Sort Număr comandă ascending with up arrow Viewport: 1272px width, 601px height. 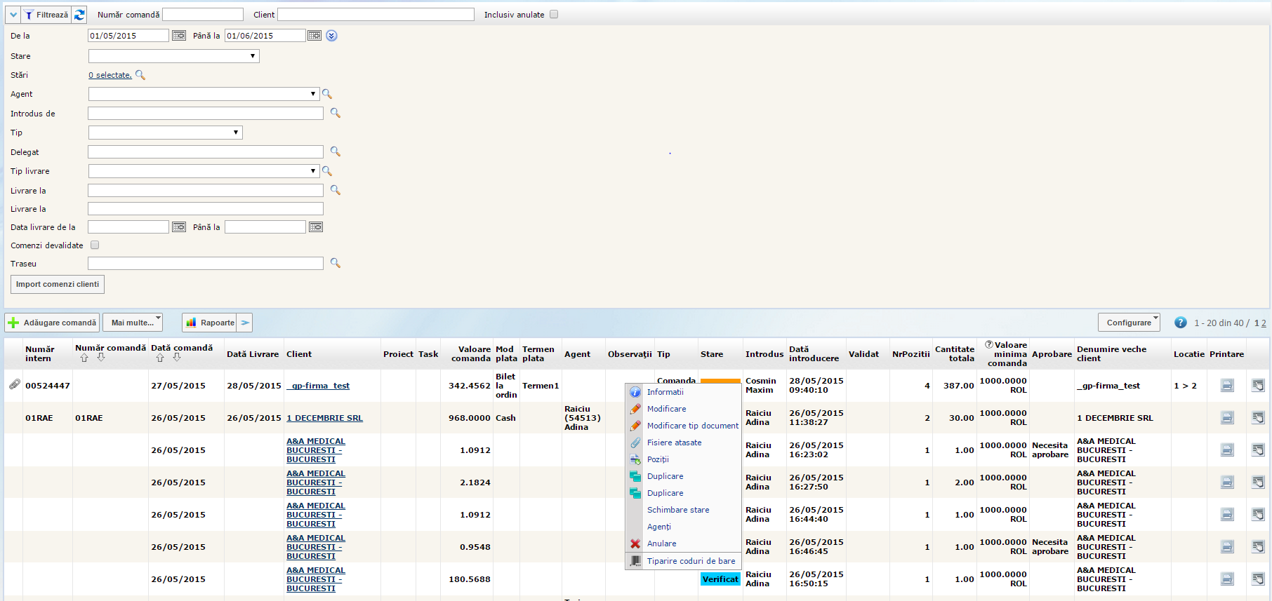[x=84, y=358]
